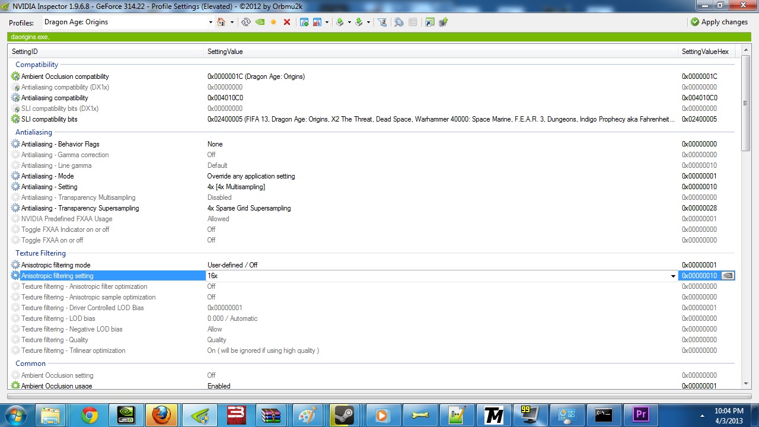Collapse the Antialiasing group header

pos(34,132)
